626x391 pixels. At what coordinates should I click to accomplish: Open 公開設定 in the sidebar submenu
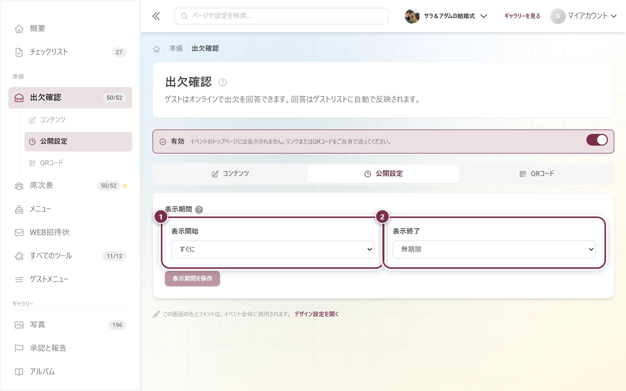(78, 142)
